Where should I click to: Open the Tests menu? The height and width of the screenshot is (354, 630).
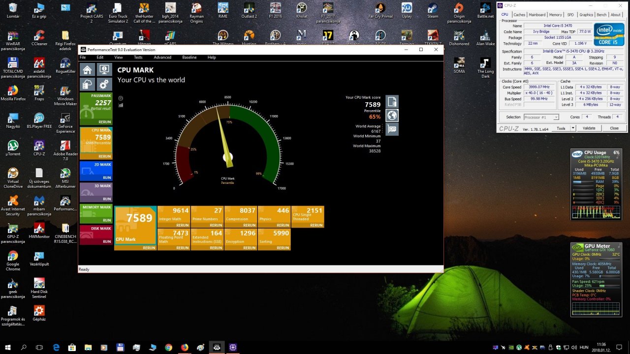(x=138, y=58)
